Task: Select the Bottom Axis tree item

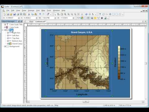Action: [17, 41]
